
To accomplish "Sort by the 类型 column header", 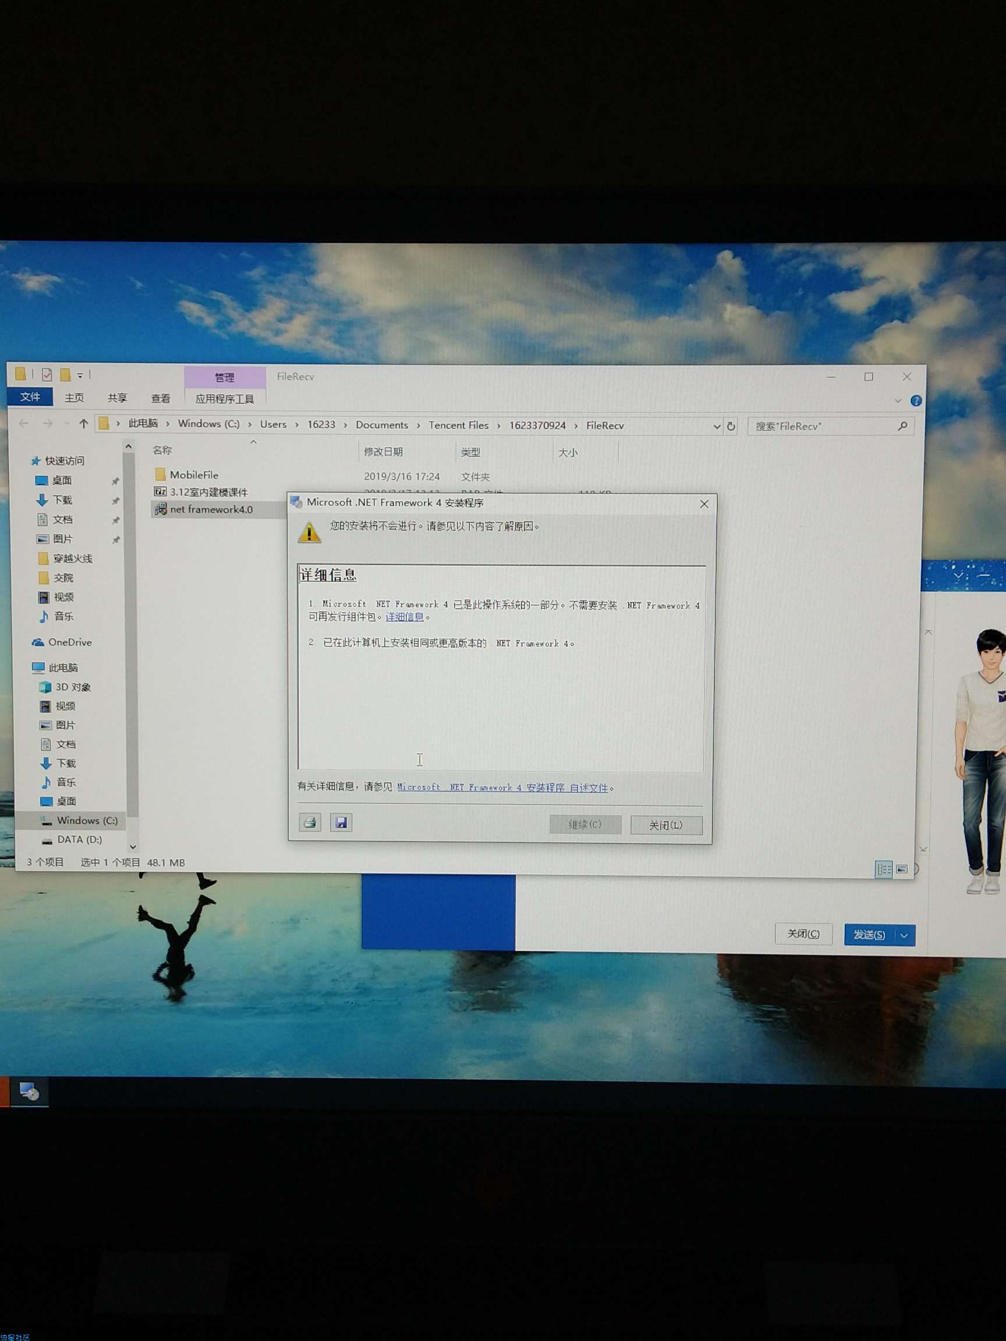I will click(470, 452).
